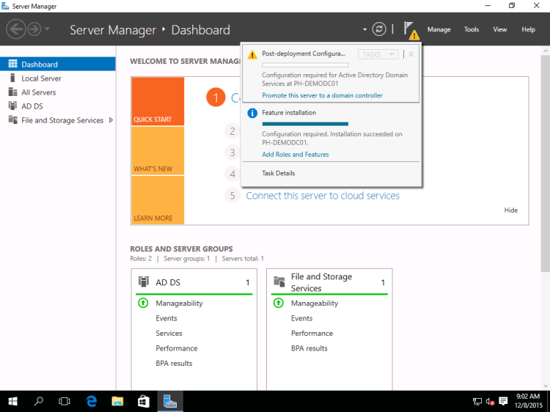Open File Explorer from taskbar
The width and height of the screenshot is (550, 412).
[117, 401]
